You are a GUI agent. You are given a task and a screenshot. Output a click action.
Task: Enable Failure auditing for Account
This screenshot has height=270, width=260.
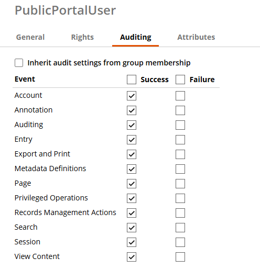[180, 96]
